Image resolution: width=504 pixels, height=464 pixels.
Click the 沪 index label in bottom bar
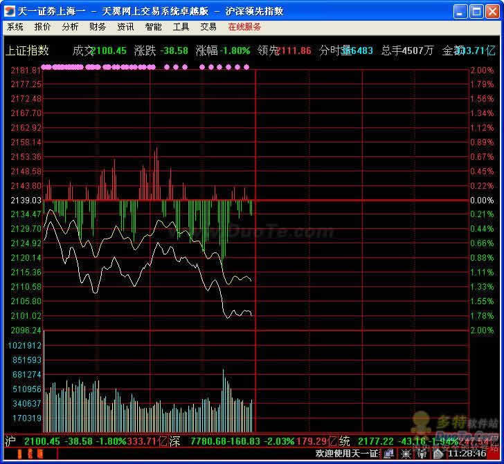tap(10, 441)
